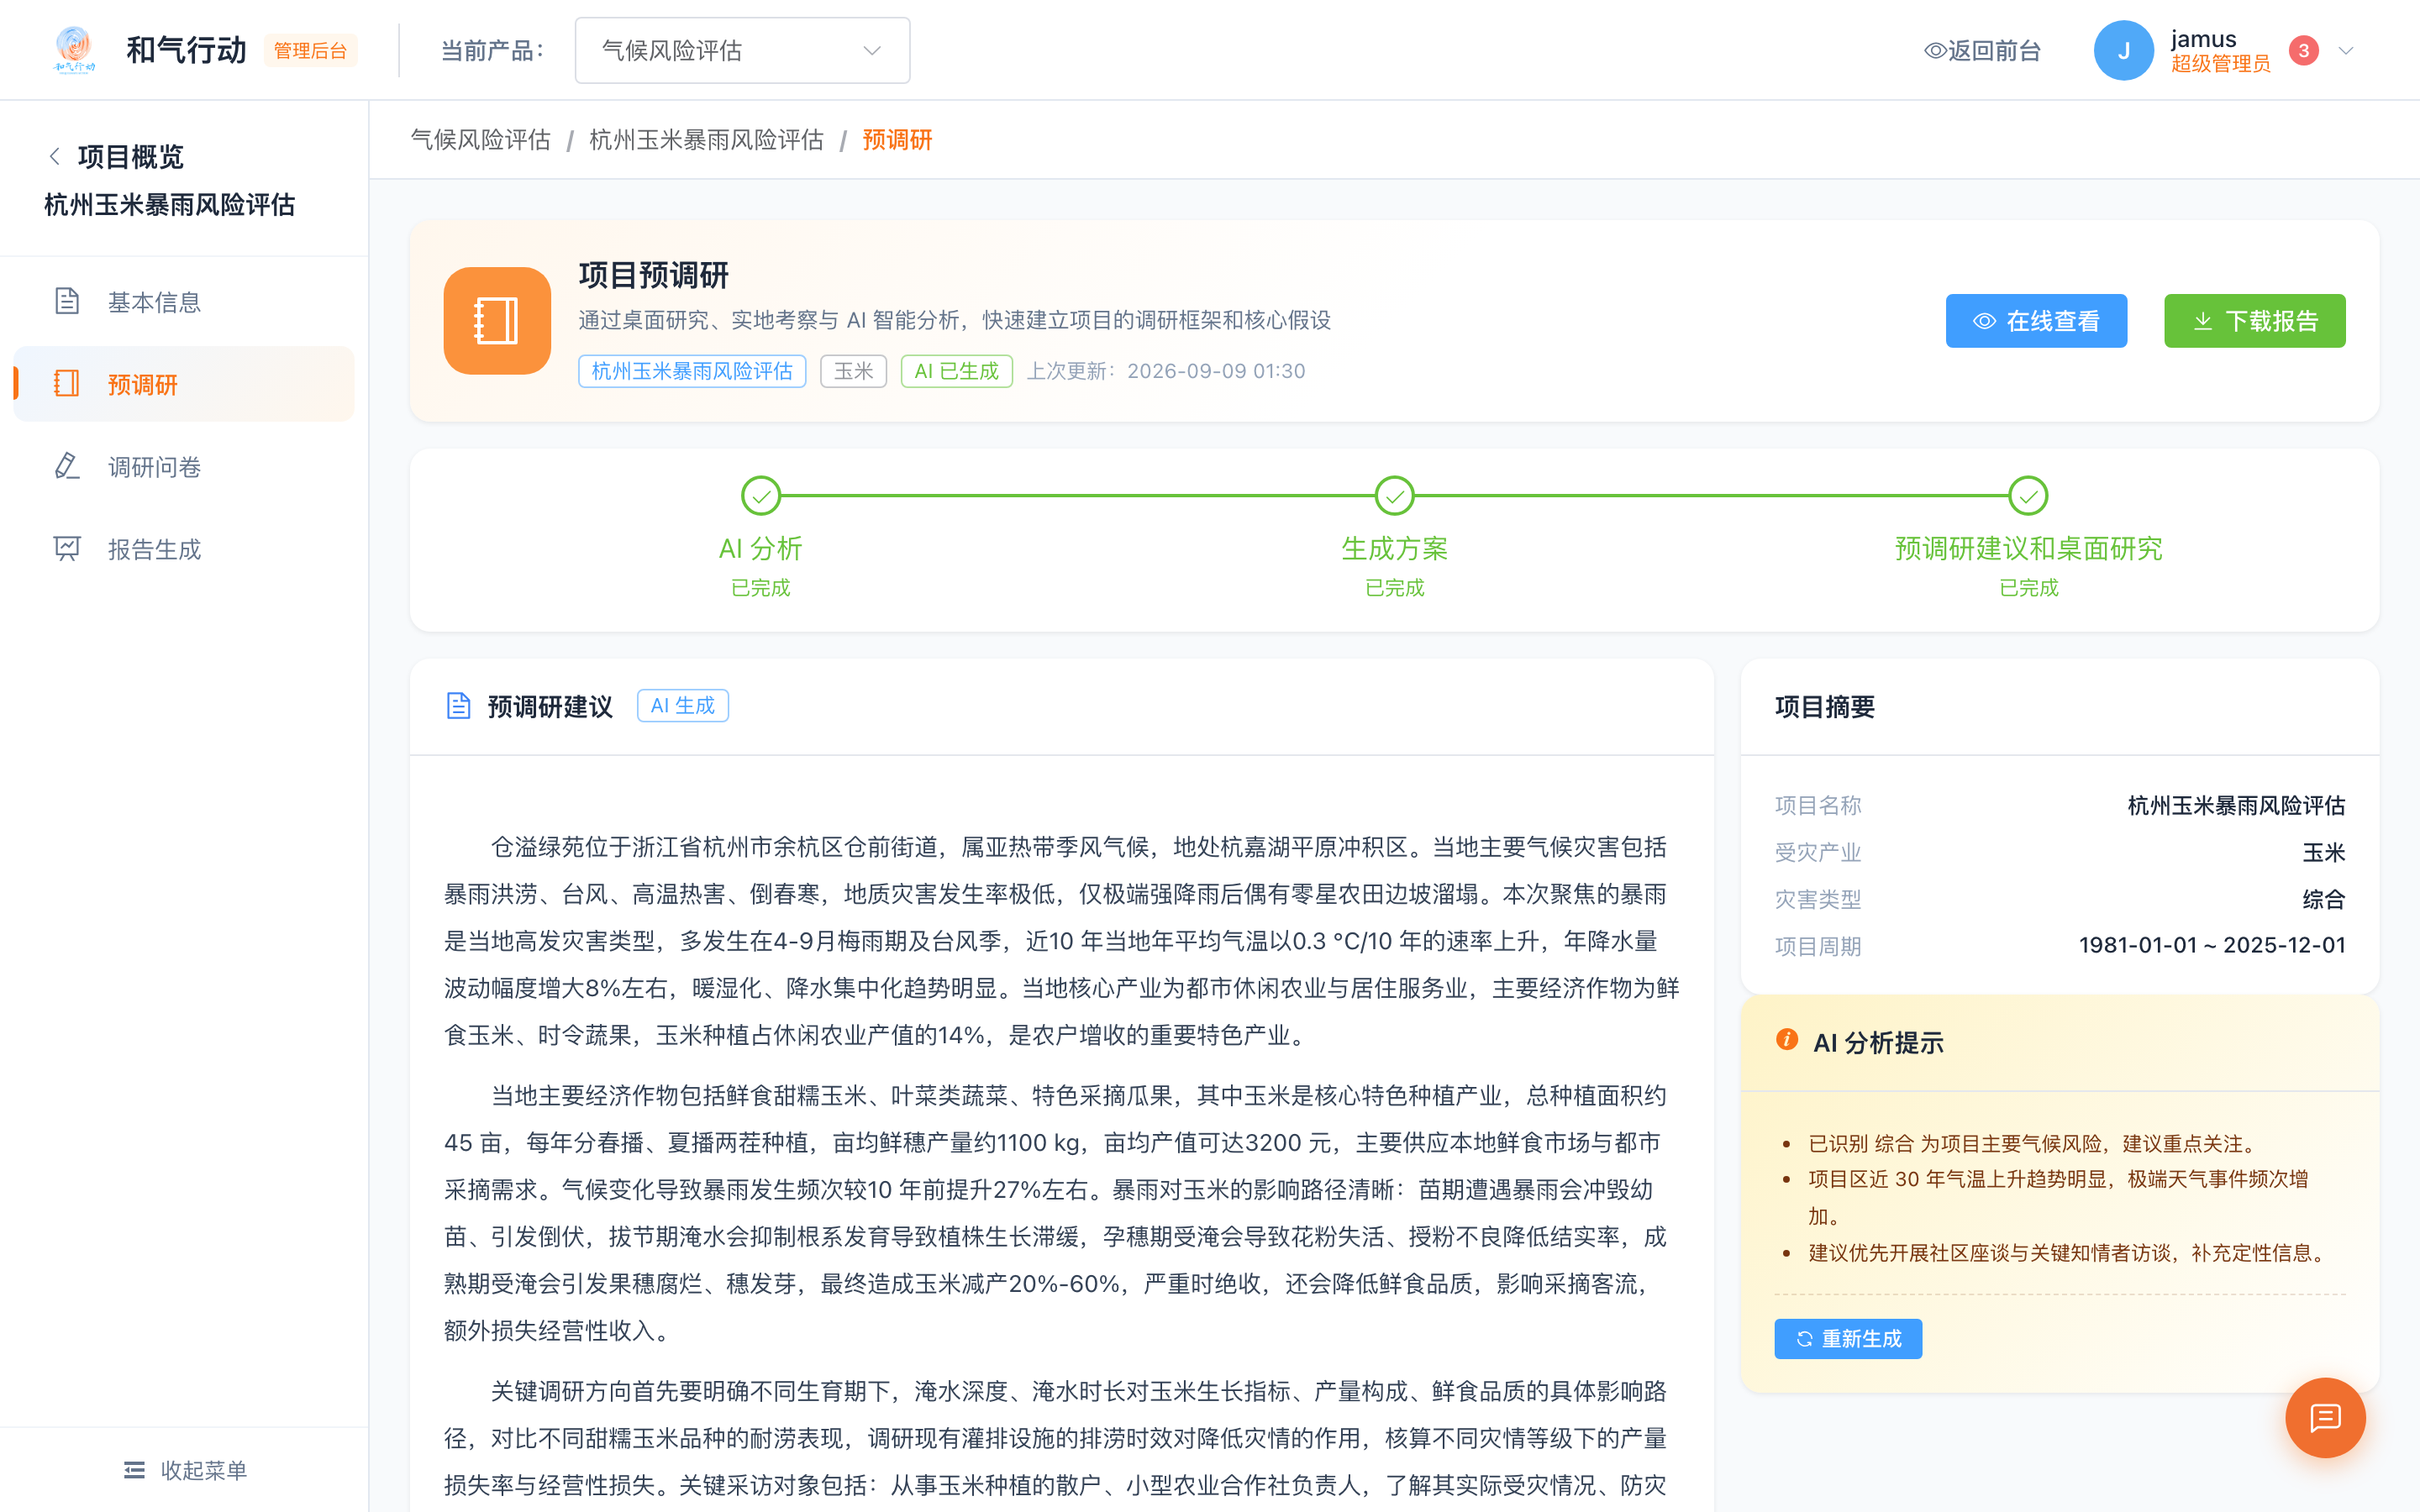Image resolution: width=2420 pixels, height=1512 pixels.
Task: Click the eye icon beside 返回前台
Action: click(1935, 50)
